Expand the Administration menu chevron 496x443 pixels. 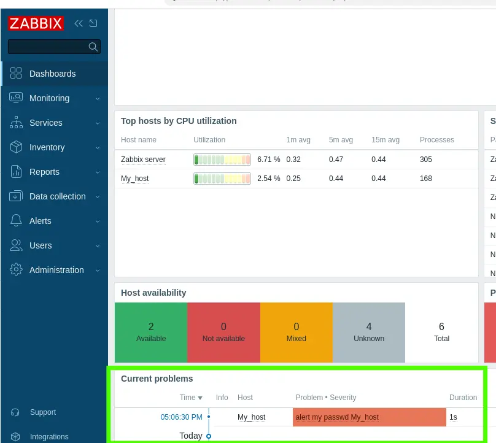click(x=98, y=271)
